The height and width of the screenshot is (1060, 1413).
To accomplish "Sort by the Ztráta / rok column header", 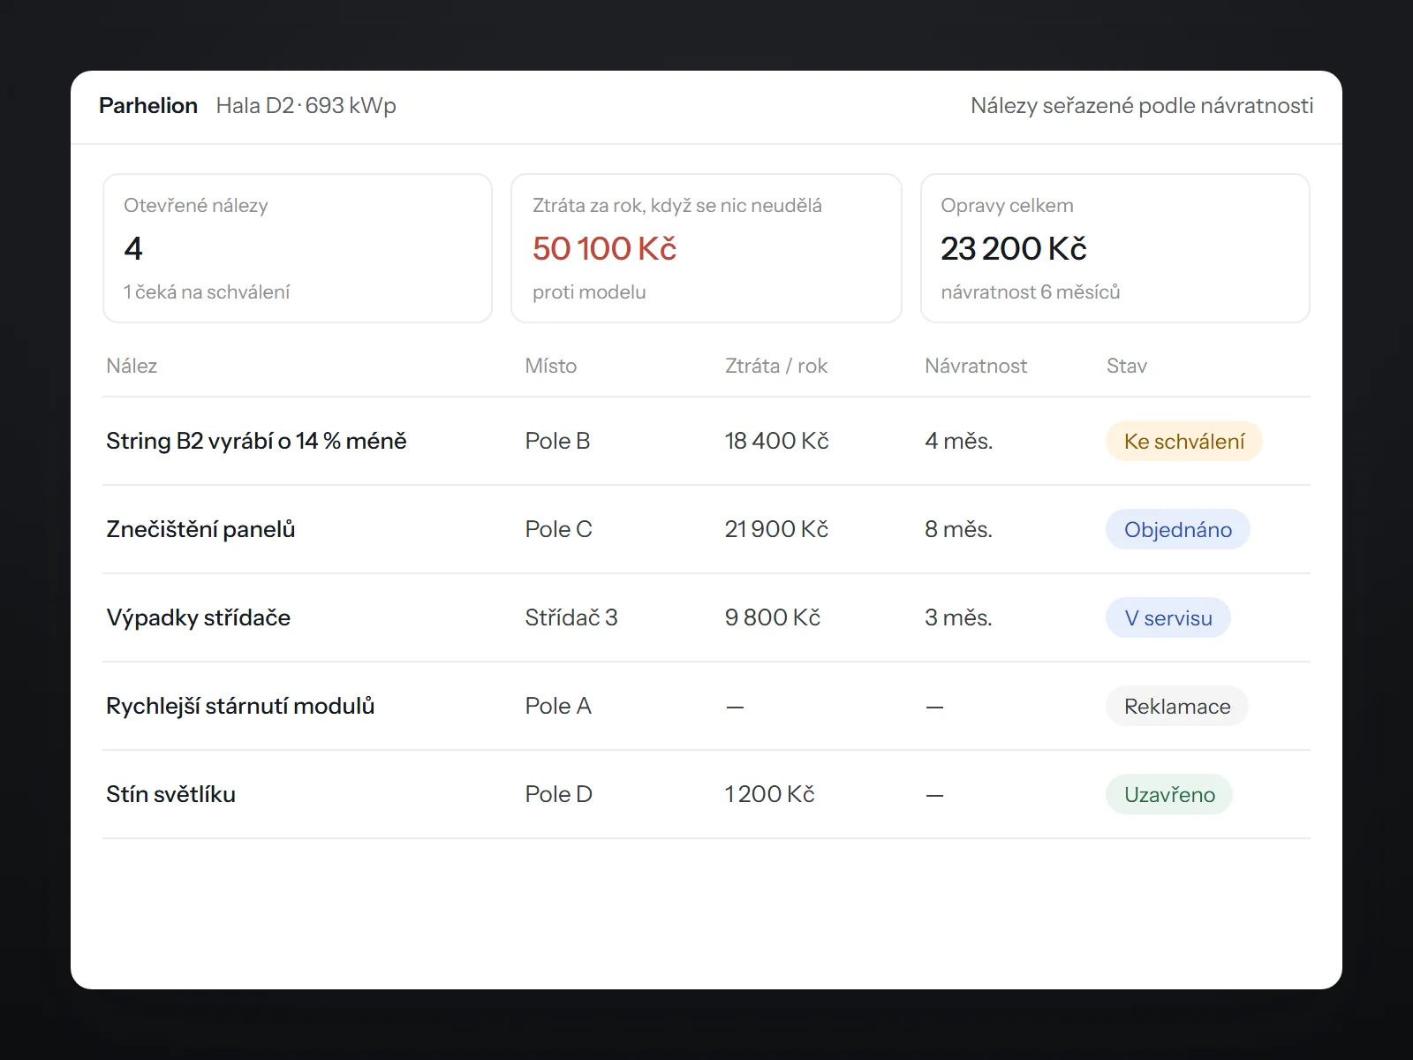I will coord(776,366).
